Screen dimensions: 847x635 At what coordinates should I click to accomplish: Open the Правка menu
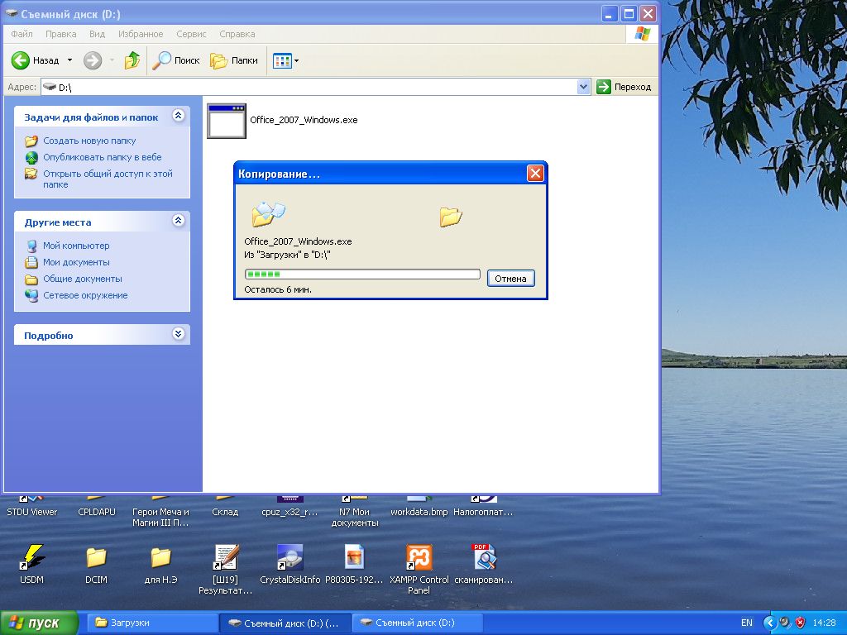60,33
